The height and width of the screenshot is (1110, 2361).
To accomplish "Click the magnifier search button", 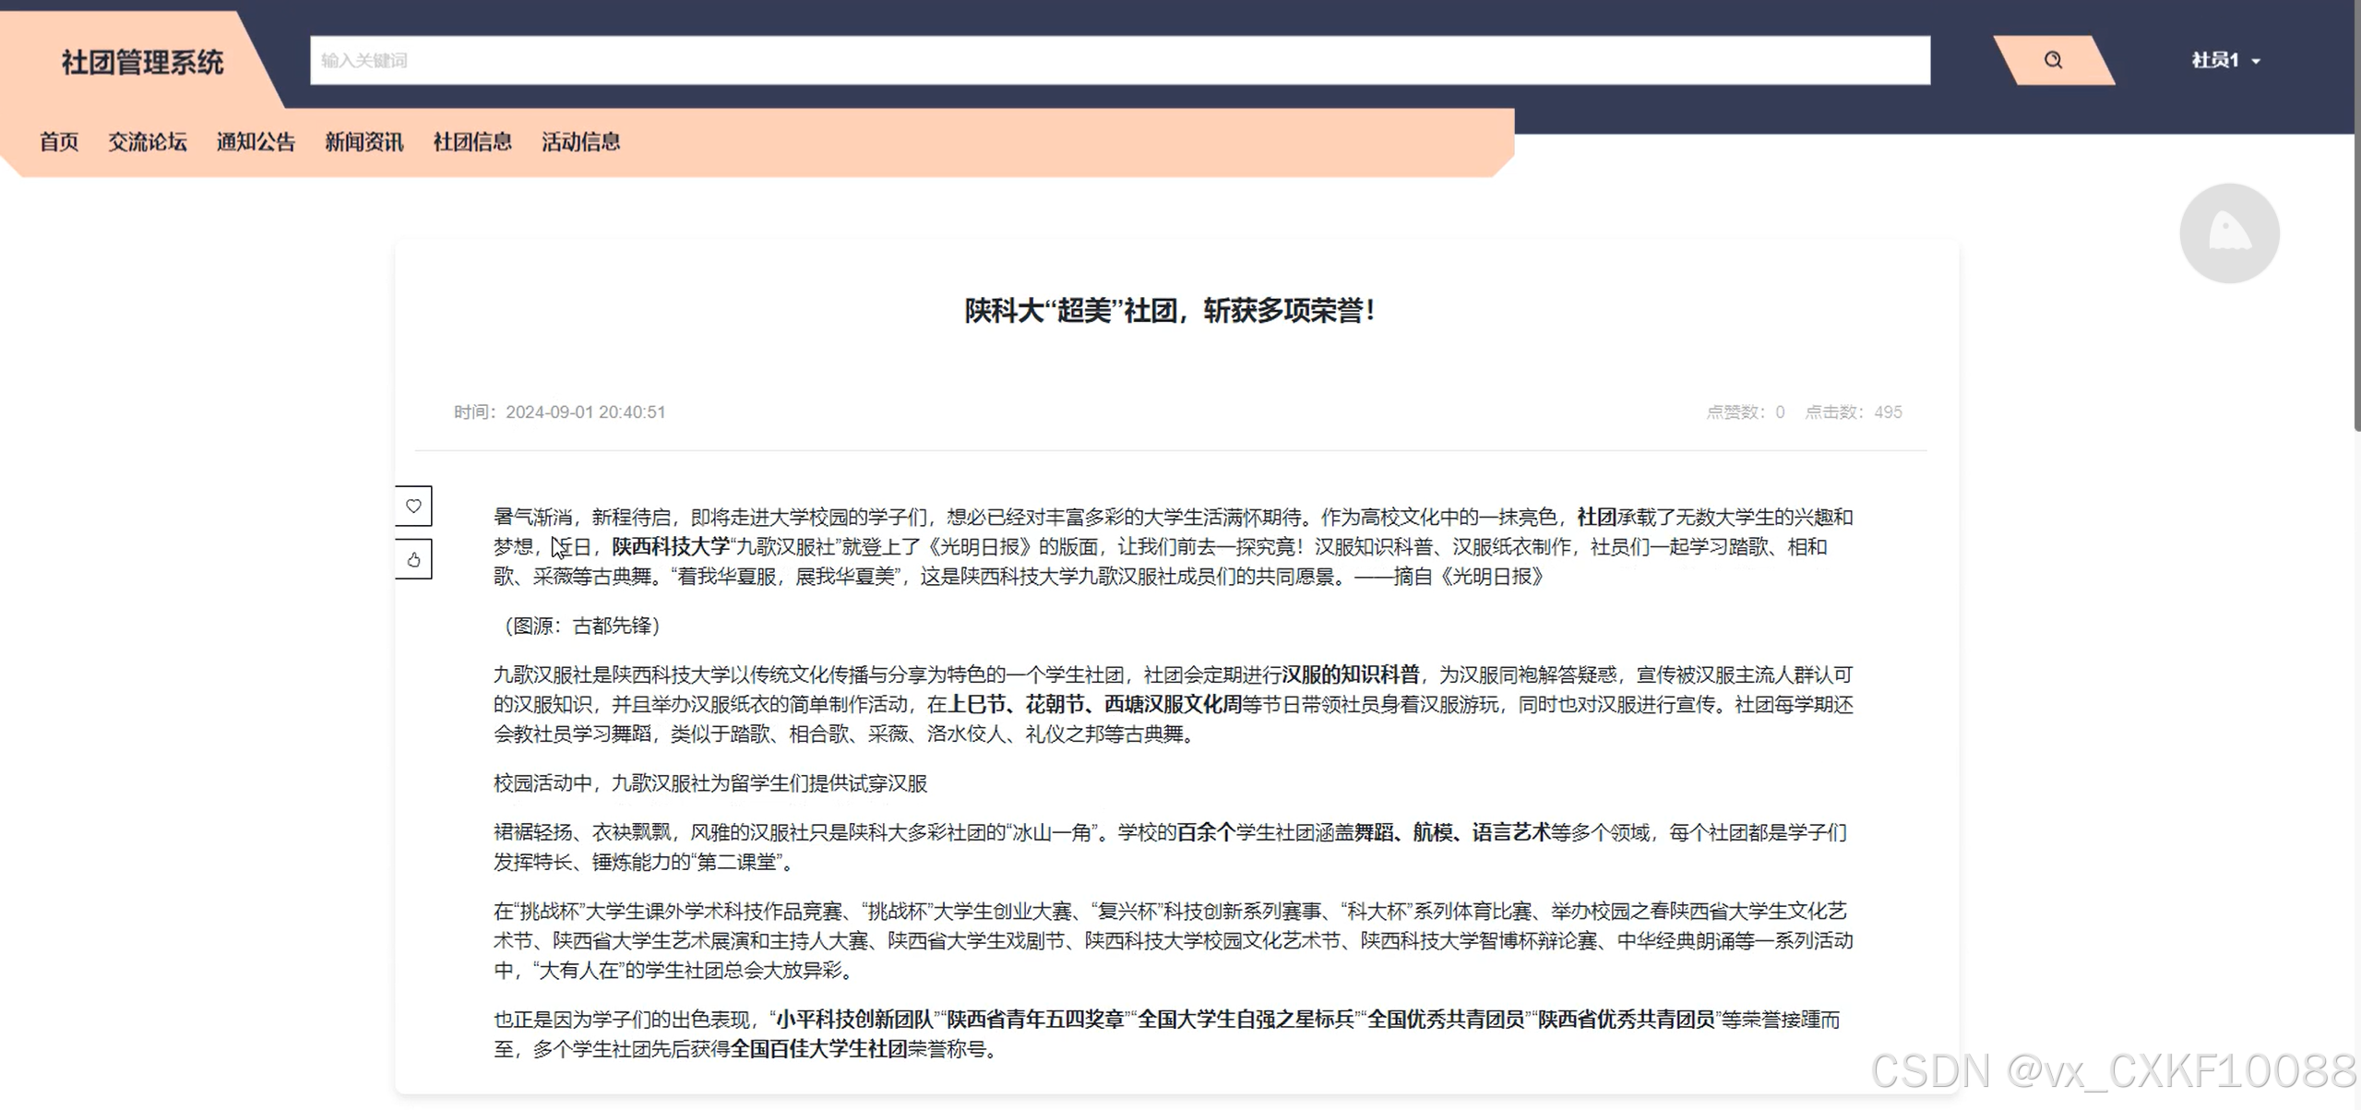I will click(x=2052, y=60).
